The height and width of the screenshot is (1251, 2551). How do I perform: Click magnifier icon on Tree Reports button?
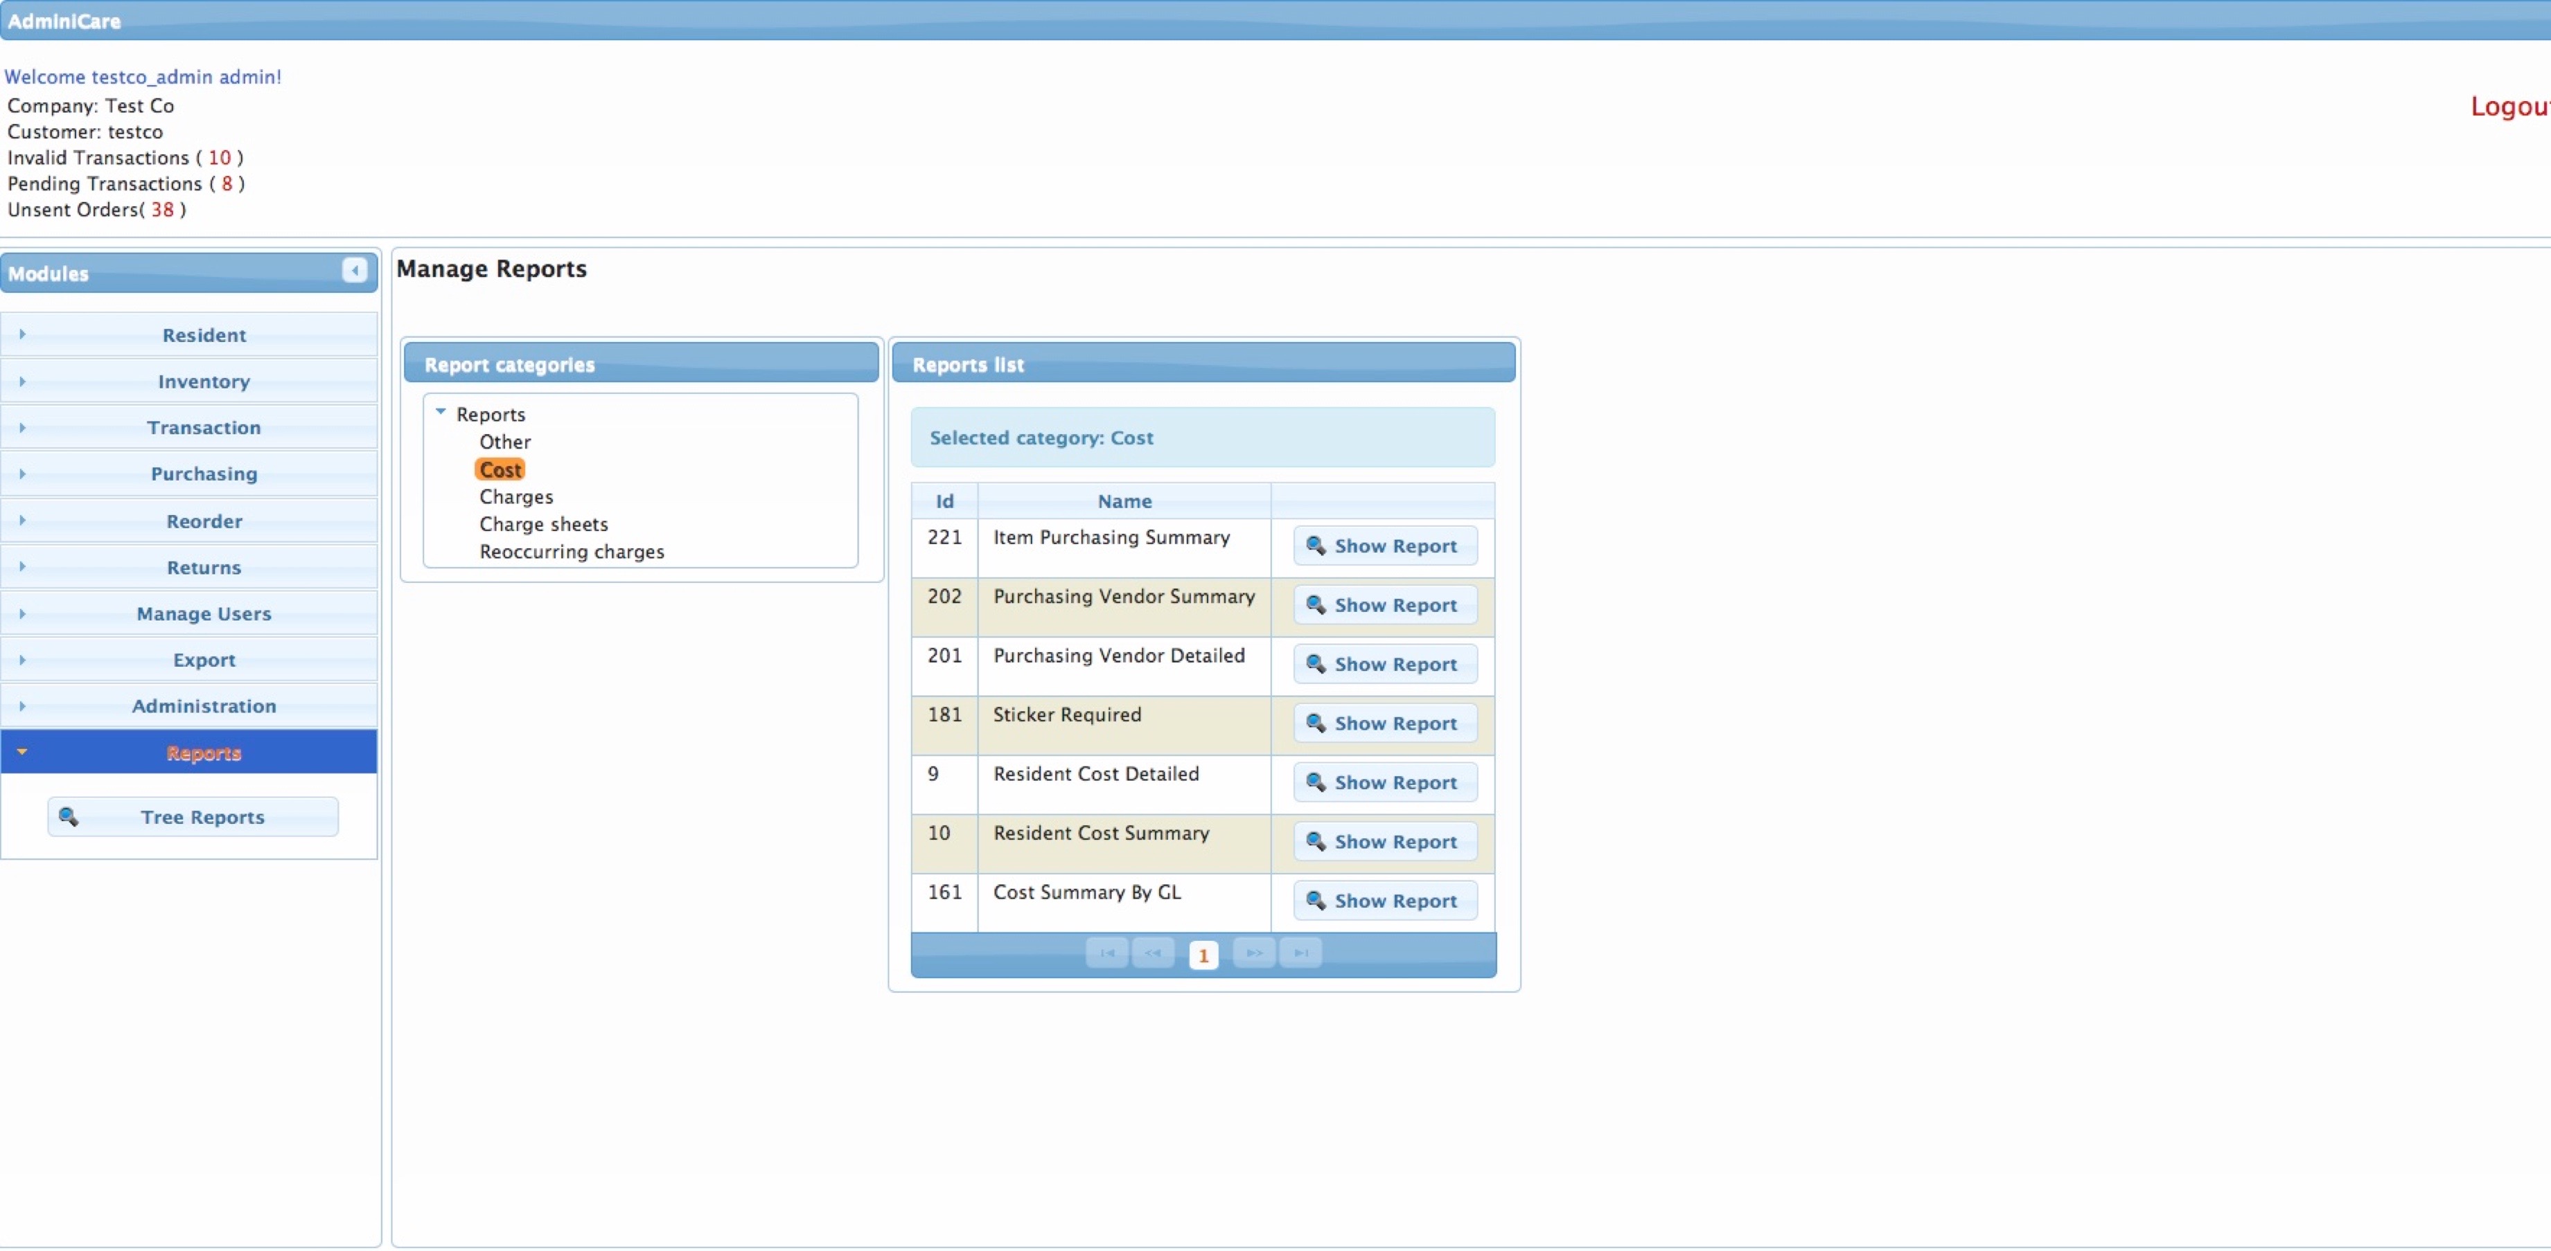[69, 816]
